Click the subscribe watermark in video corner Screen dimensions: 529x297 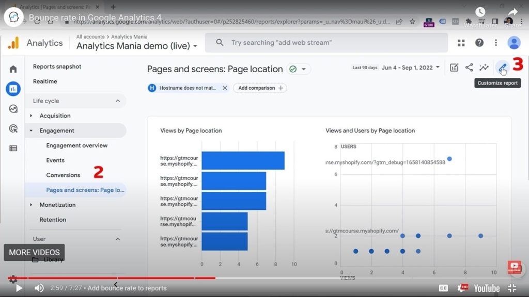tap(515, 267)
